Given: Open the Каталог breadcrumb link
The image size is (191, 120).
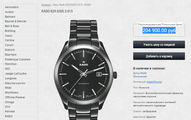Looking at the screenshot, I should coord(46,5).
